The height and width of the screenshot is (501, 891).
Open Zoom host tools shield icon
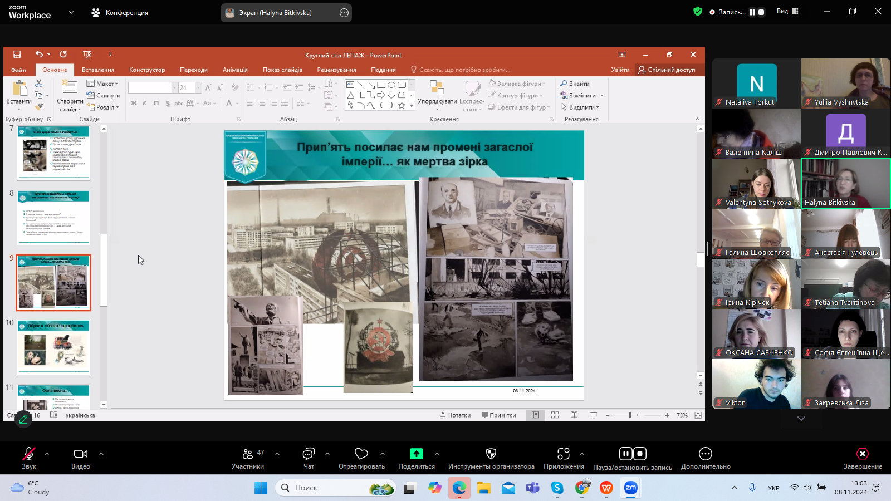(491, 454)
